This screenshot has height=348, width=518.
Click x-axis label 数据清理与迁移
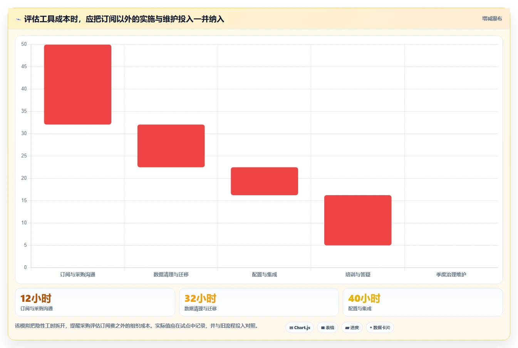[x=171, y=274]
